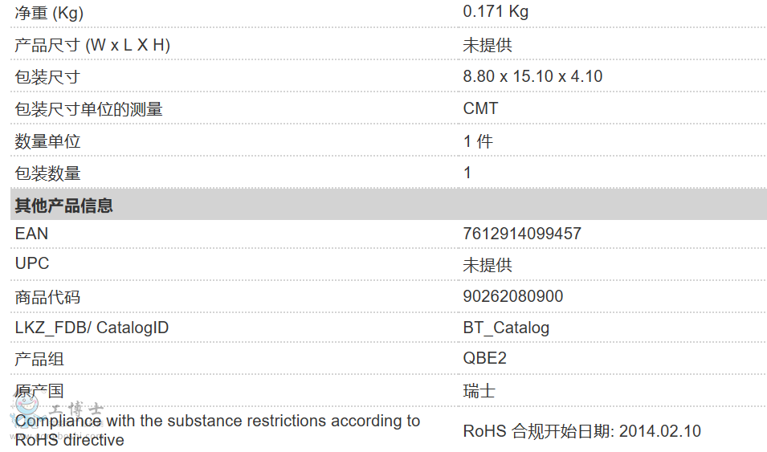Click the 产品尺寸 (W x L X H) label

coord(92,45)
